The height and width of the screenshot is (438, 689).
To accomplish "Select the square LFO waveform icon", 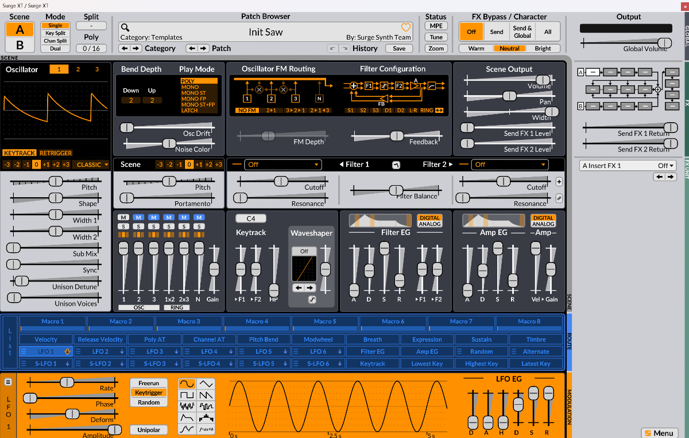I will (187, 395).
